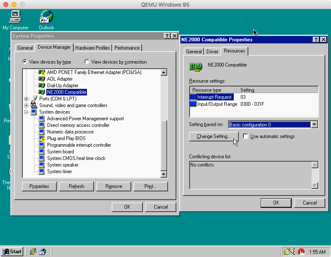
Task: Open the Performance tab
Action: (127, 48)
